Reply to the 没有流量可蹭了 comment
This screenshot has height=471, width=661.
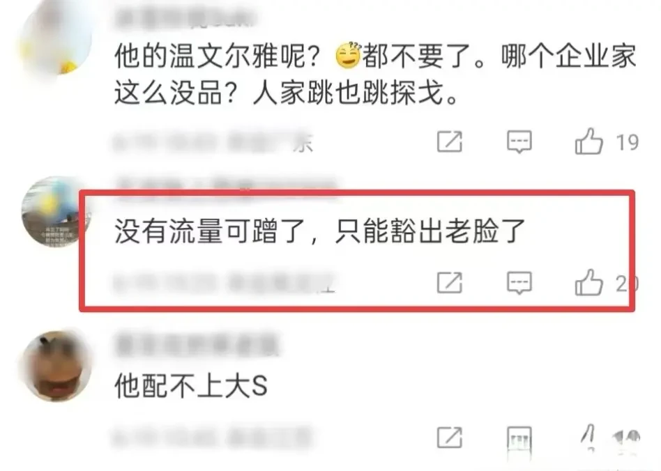pyautogui.click(x=519, y=282)
